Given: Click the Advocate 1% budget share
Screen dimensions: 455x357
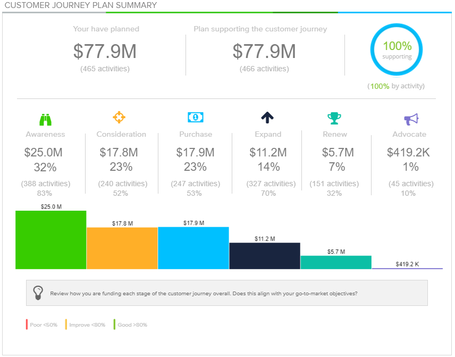Looking at the screenshot, I should click(410, 167).
